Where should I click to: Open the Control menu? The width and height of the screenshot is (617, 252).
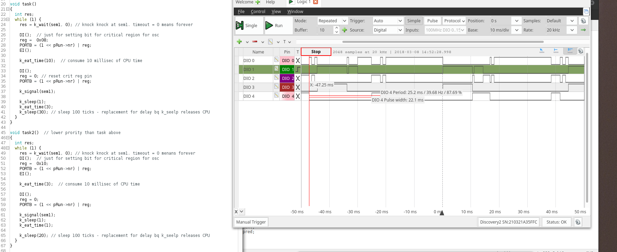tap(258, 12)
